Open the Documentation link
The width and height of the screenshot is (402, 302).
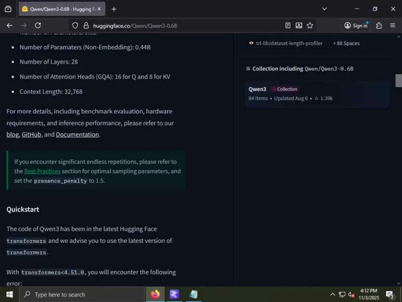point(77,134)
